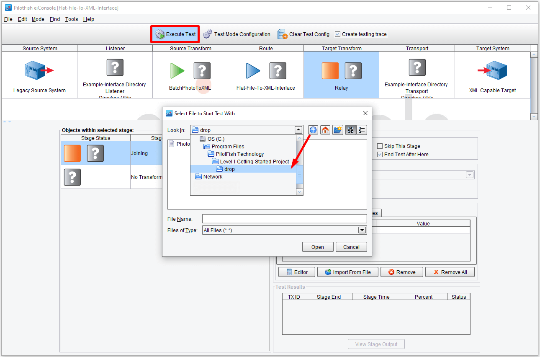This screenshot has height=357, width=540.
Task: Click the question-mark icon in No Transform row
Action: pyautogui.click(x=72, y=177)
